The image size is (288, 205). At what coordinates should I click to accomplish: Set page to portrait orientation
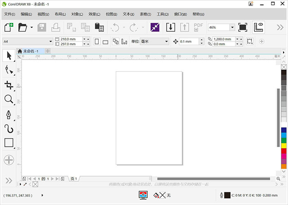click(x=97, y=41)
